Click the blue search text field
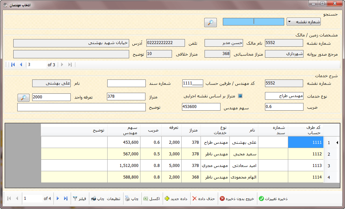Image resolution: width=345 pixels, height=209 pixels. click(x=253, y=22)
